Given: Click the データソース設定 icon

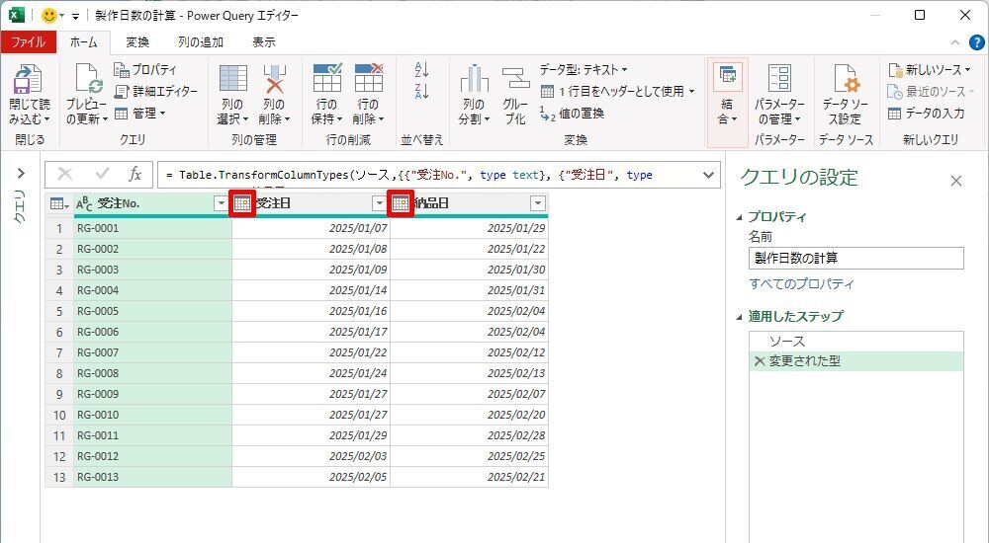Looking at the screenshot, I should coord(844,79).
